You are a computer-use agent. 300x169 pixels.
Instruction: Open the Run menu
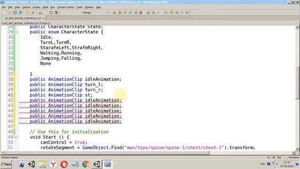52,8
